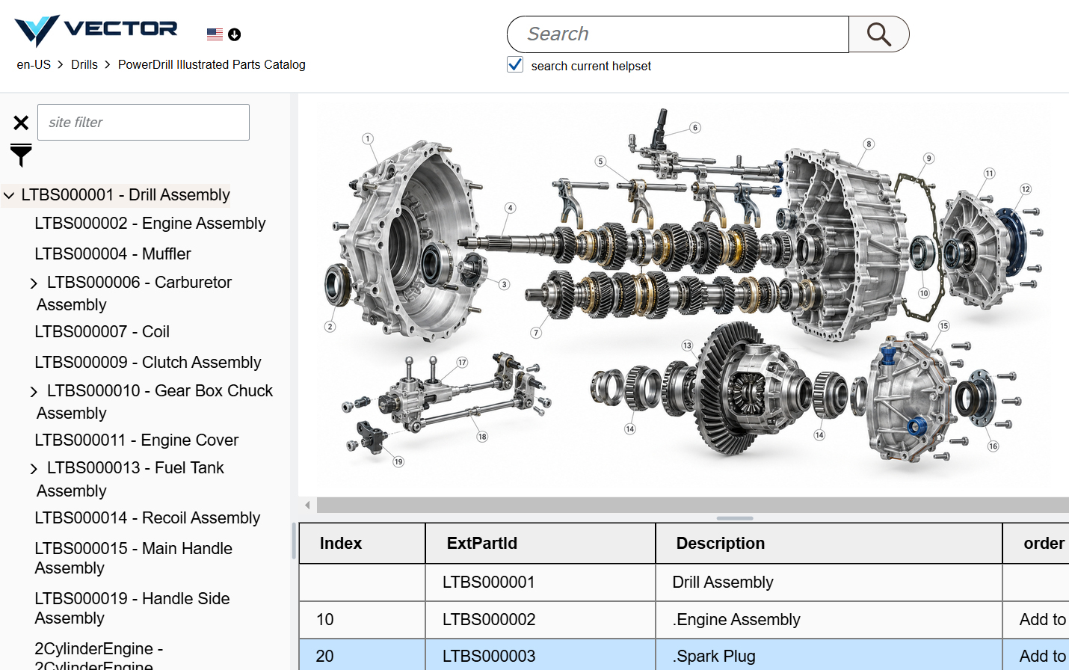Open PowerDrill Illustrated Parts Catalog breadcrumb

point(212,64)
